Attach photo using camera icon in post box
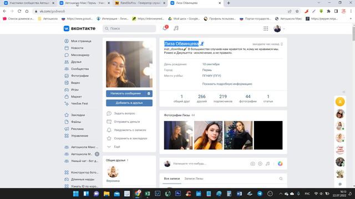This screenshot has height=199, width=355. click(x=253, y=164)
